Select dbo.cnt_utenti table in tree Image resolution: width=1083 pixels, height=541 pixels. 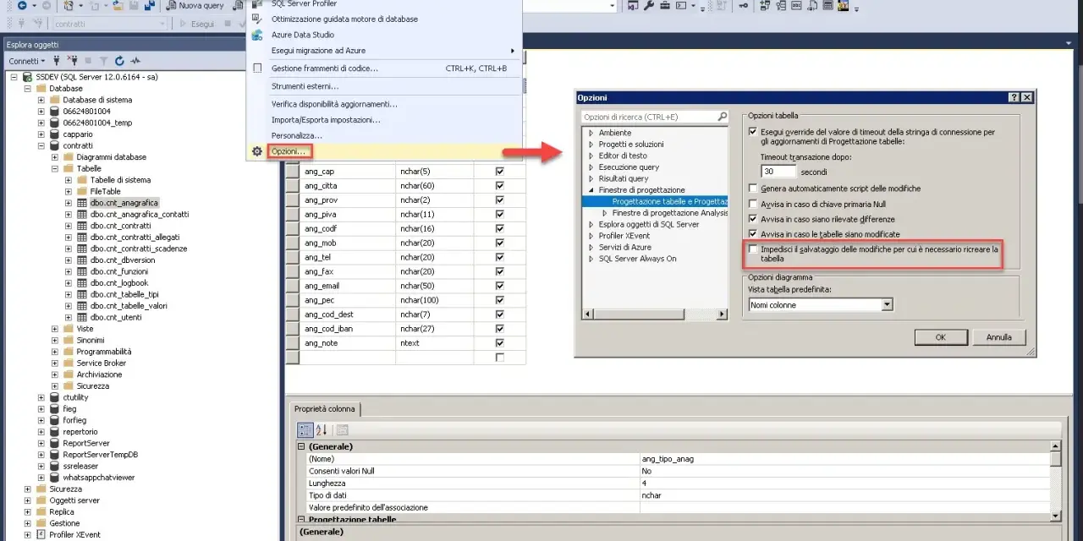[116, 317]
